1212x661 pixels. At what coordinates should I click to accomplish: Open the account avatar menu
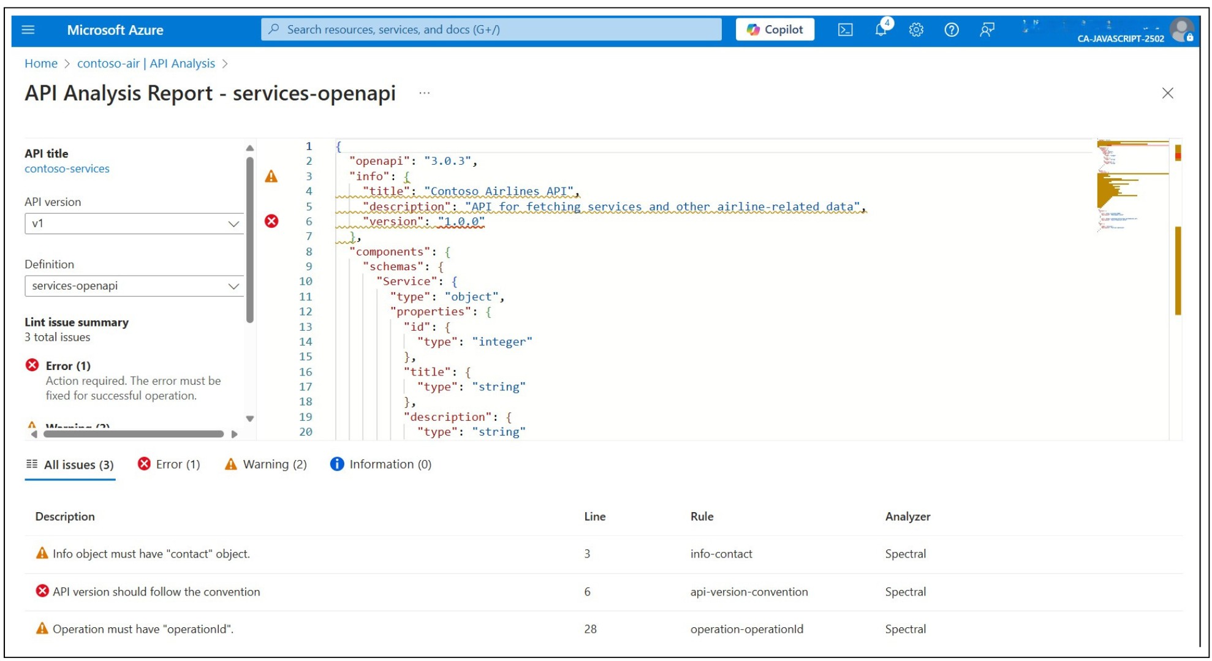coord(1181,29)
